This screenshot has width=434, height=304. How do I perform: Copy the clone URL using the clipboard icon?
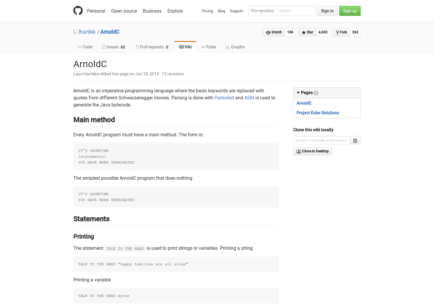355,140
